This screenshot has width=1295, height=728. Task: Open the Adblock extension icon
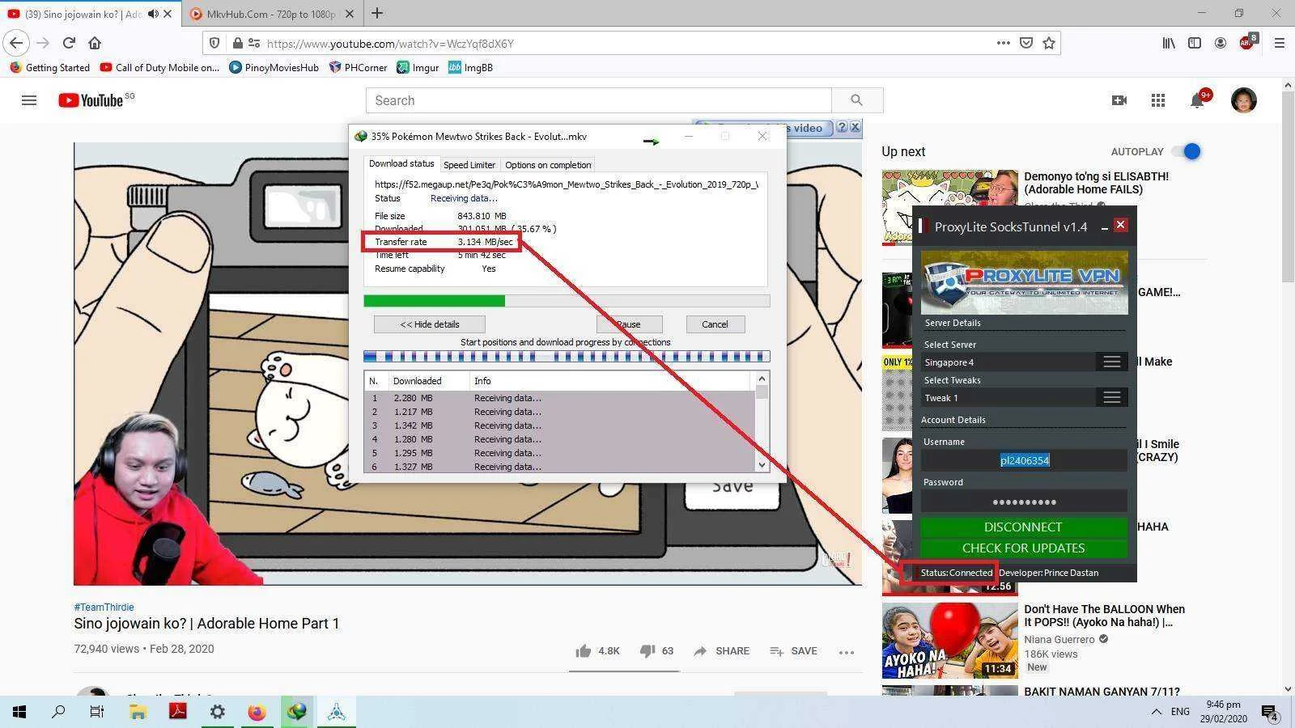[1247, 42]
